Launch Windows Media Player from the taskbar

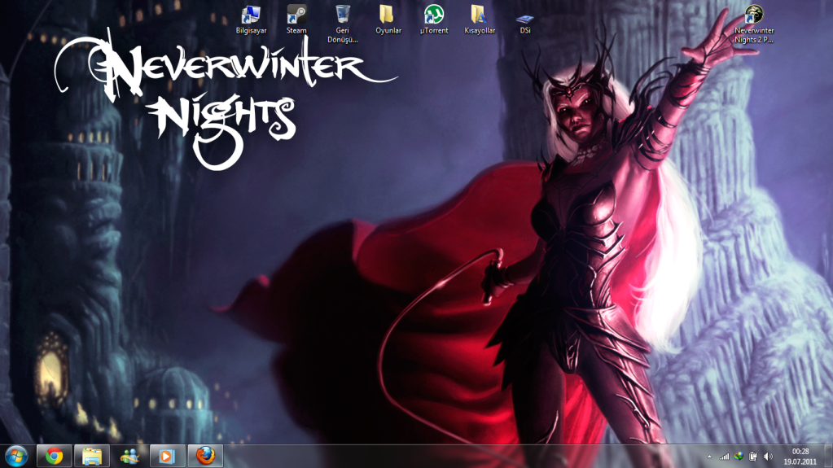point(167,456)
